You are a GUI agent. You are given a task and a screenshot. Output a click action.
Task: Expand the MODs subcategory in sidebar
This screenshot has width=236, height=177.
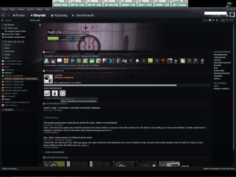pos(3,48)
